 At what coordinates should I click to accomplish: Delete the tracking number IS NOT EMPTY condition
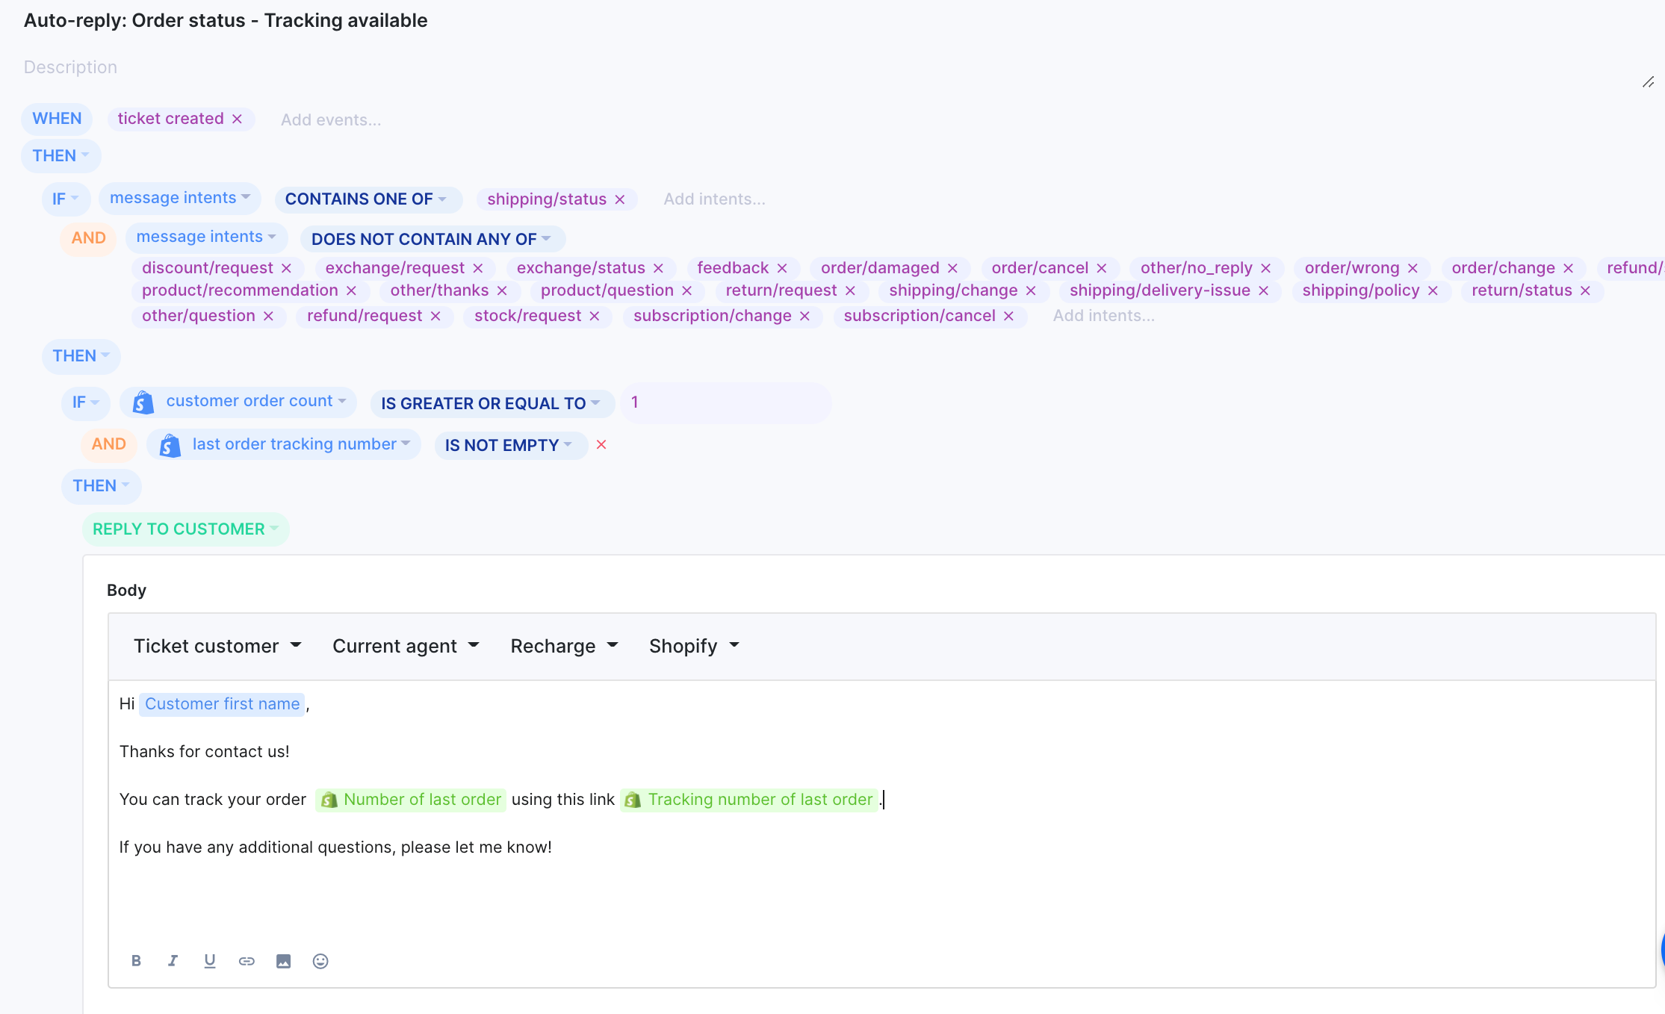[x=601, y=444]
